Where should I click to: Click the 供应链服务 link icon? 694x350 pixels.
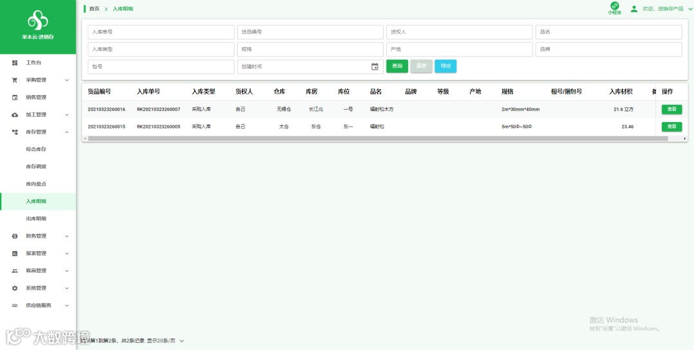point(15,305)
